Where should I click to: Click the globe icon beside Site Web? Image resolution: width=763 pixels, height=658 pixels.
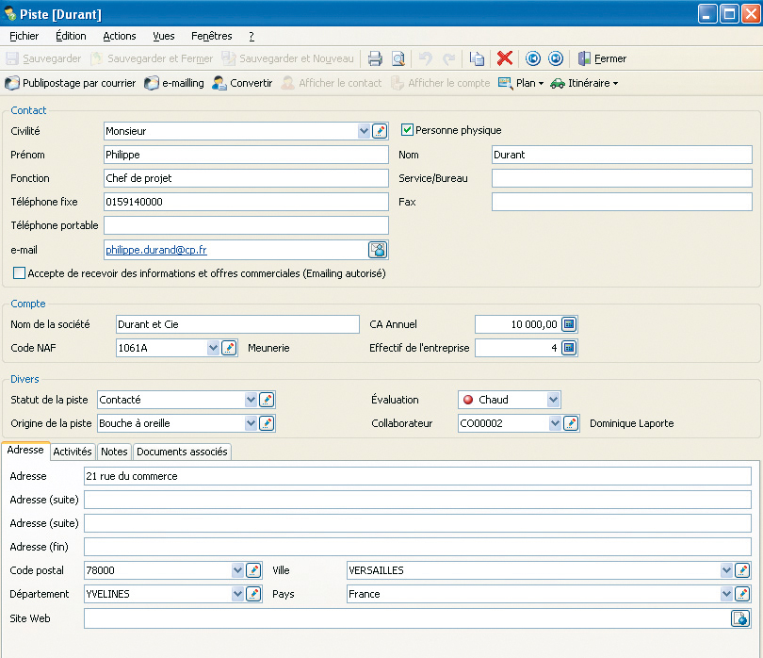click(x=741, y=618)
